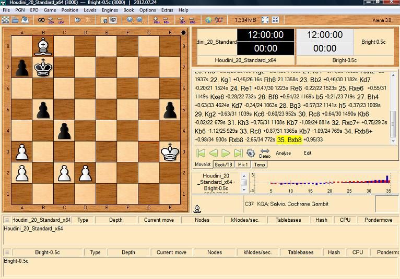Open engine settings gear icon

click(251, 153)
